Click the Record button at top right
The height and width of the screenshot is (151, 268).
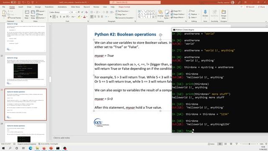click(x=250, y=7)
